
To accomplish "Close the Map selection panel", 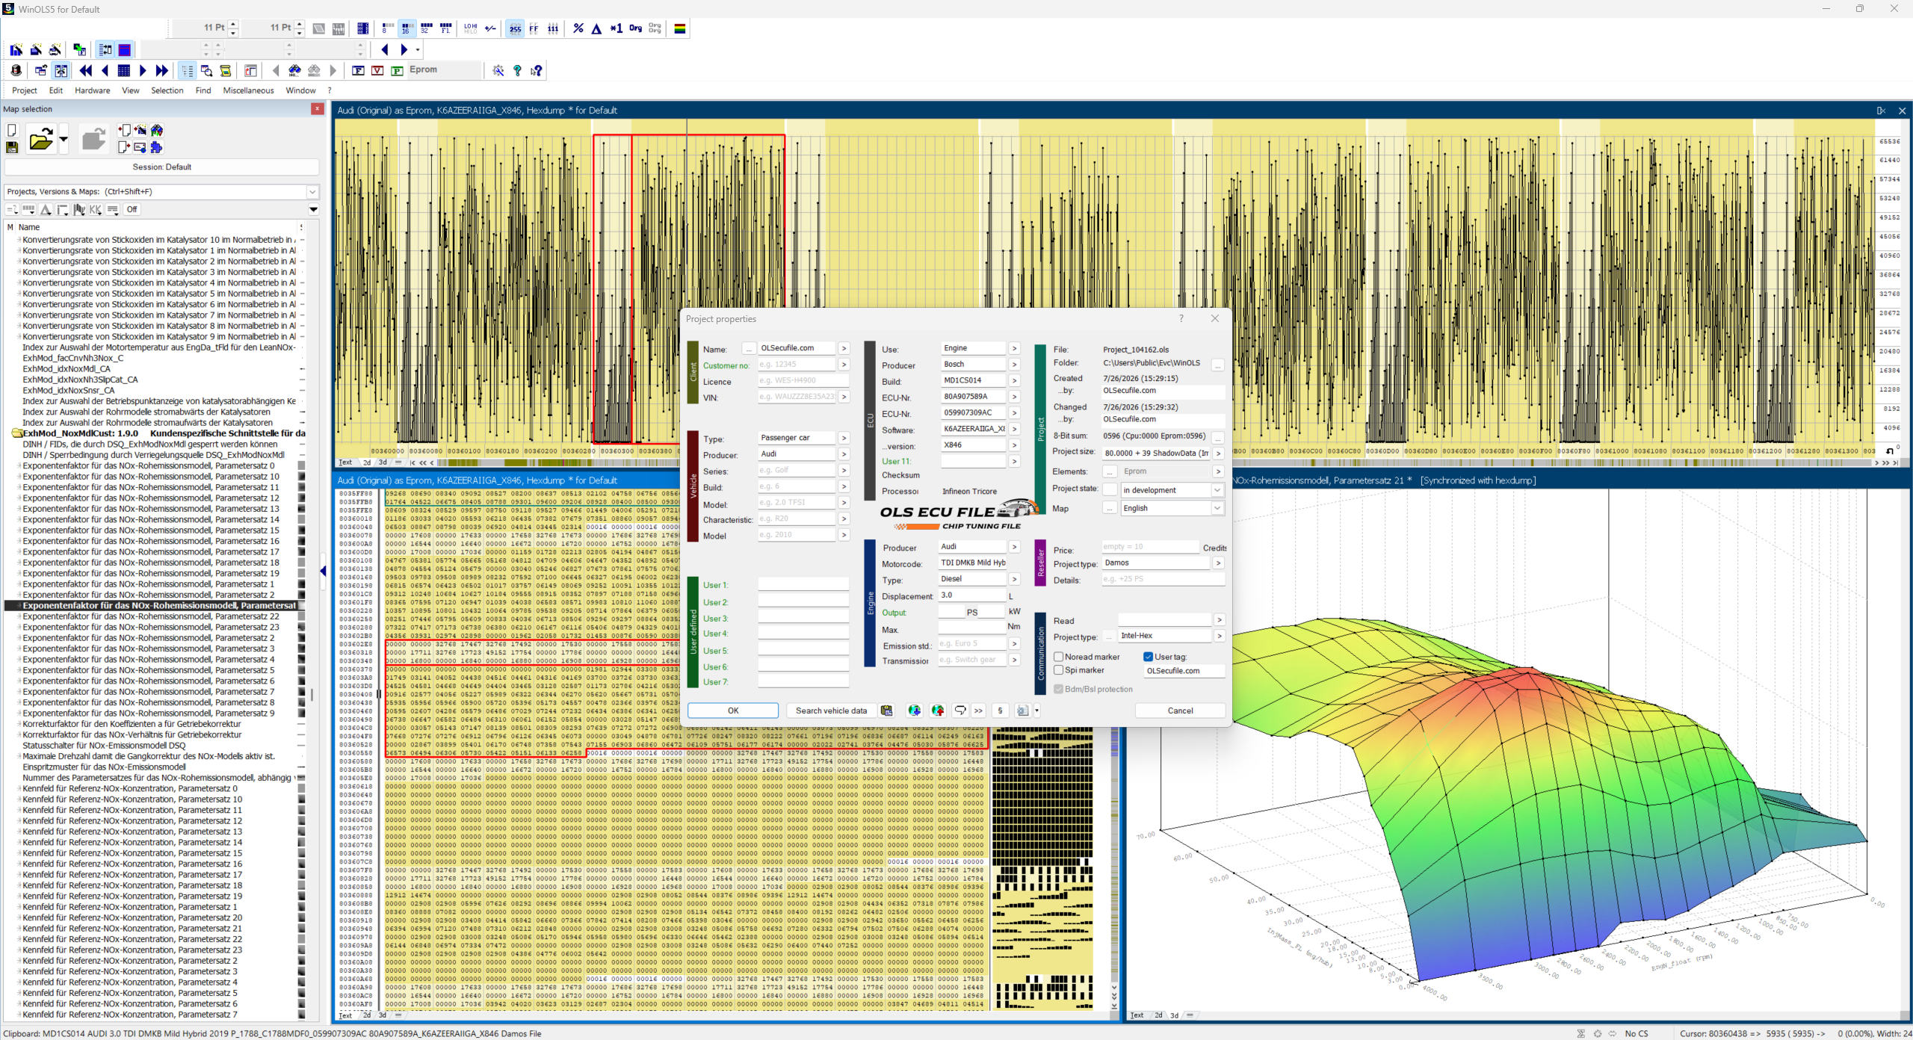I will (317, 109).
